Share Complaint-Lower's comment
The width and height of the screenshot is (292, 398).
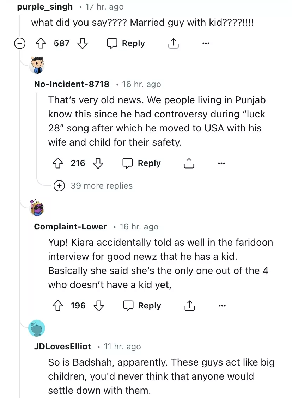click(189, 306)
